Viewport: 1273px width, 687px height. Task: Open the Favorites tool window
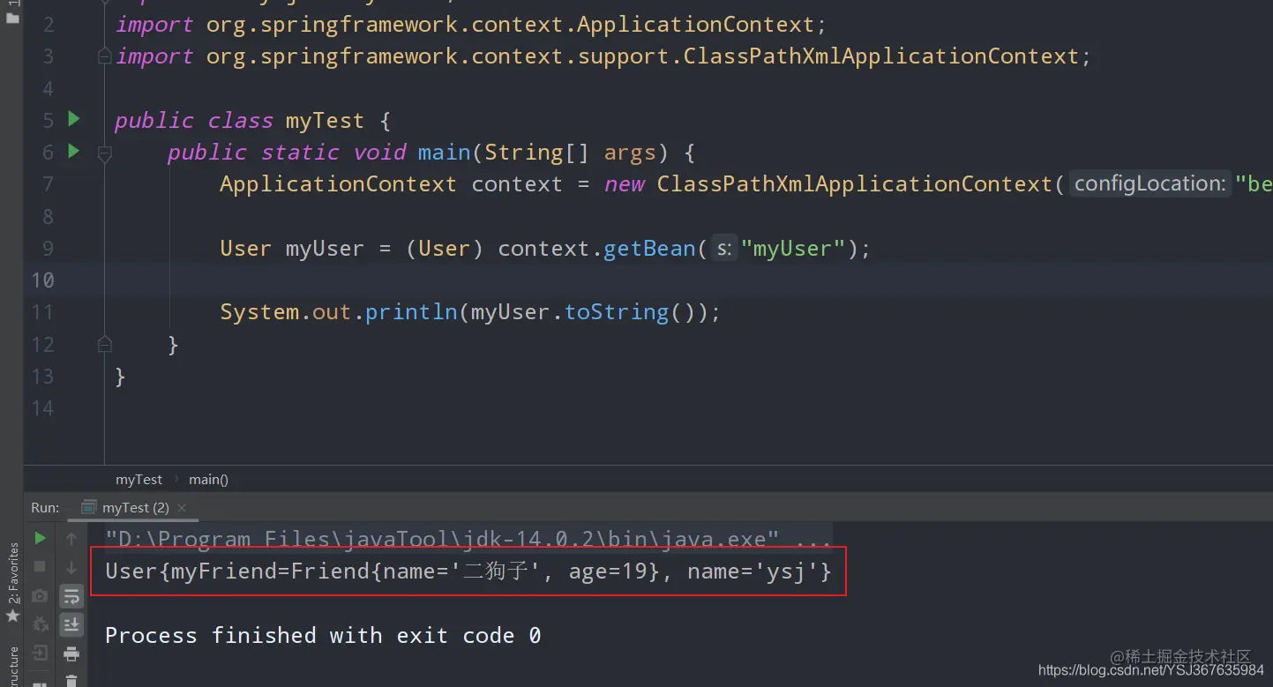[12, 573]
